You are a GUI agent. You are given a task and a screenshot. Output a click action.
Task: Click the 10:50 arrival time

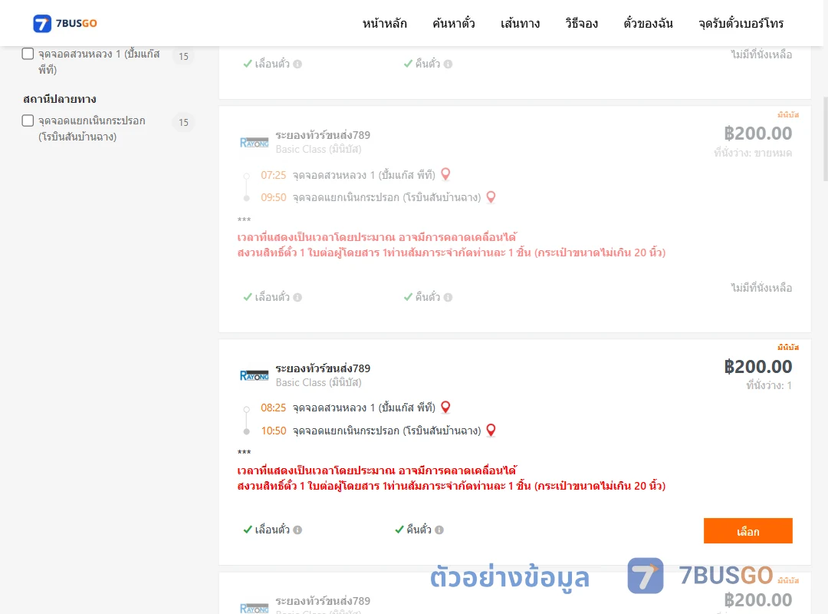point(274,431)
